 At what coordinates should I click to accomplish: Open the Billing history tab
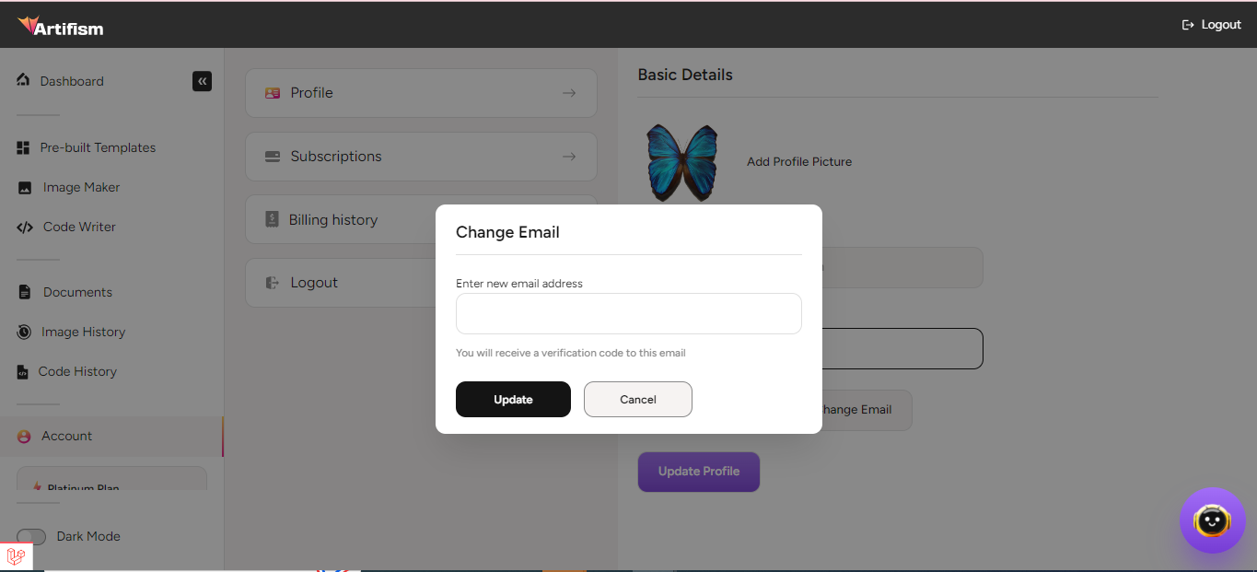click(333, 220)
